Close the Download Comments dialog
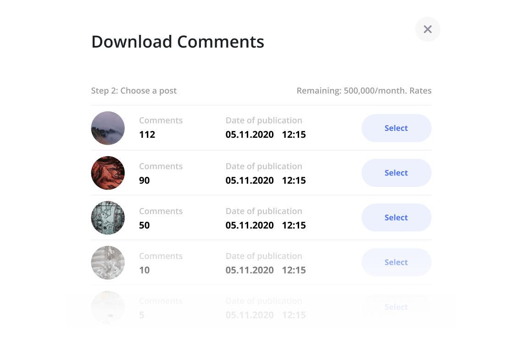The image size is (523, 349). pos(428,29)
